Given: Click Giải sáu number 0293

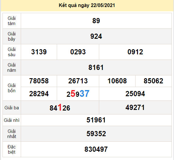Looking at the screenshot, I should click(78, 52).
